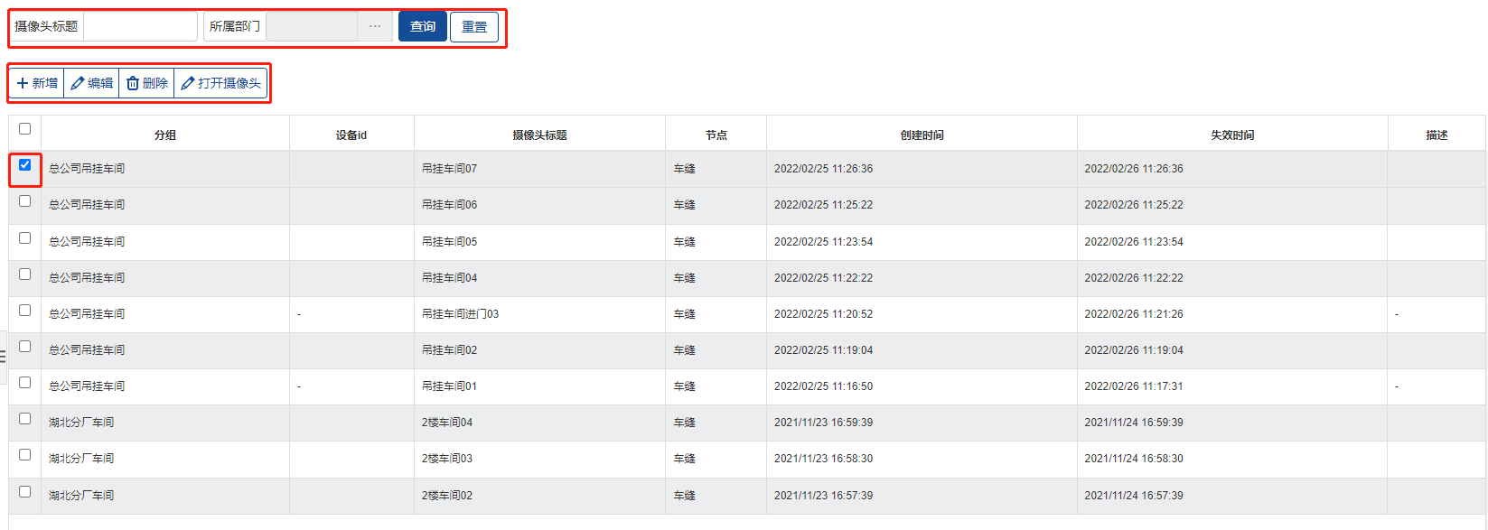
Task: Focus the 摄像头标题 input field
Action: 140,26
